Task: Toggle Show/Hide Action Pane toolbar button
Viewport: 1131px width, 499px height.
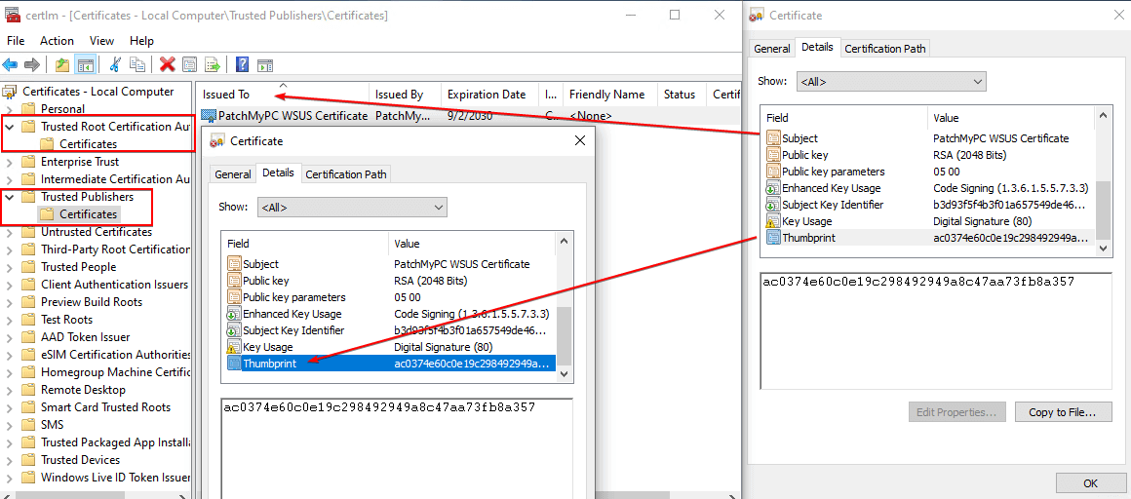Action: pyautogui.click(x=265, y=65)
